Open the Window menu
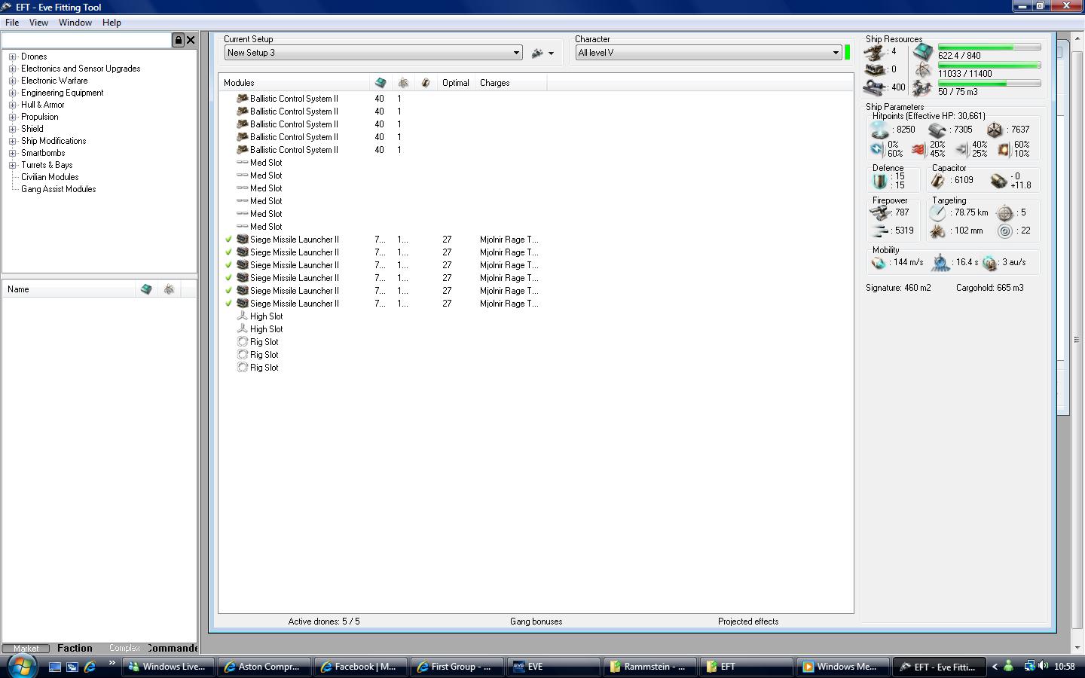The height and width of the screenshot is (678, 1085). 75,23
